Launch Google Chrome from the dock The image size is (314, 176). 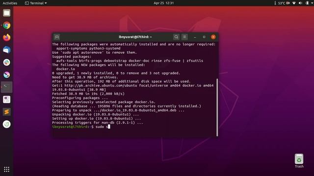tap(6, 25)
